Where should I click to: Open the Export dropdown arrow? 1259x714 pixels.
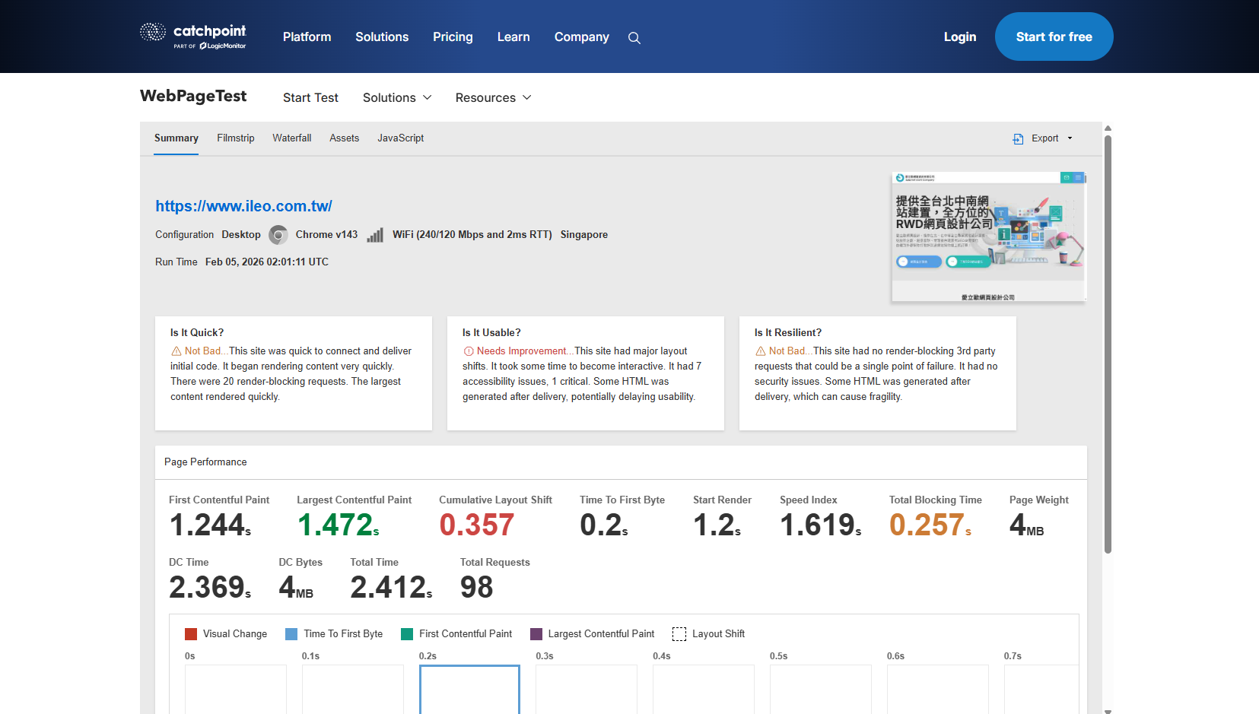1070,138
